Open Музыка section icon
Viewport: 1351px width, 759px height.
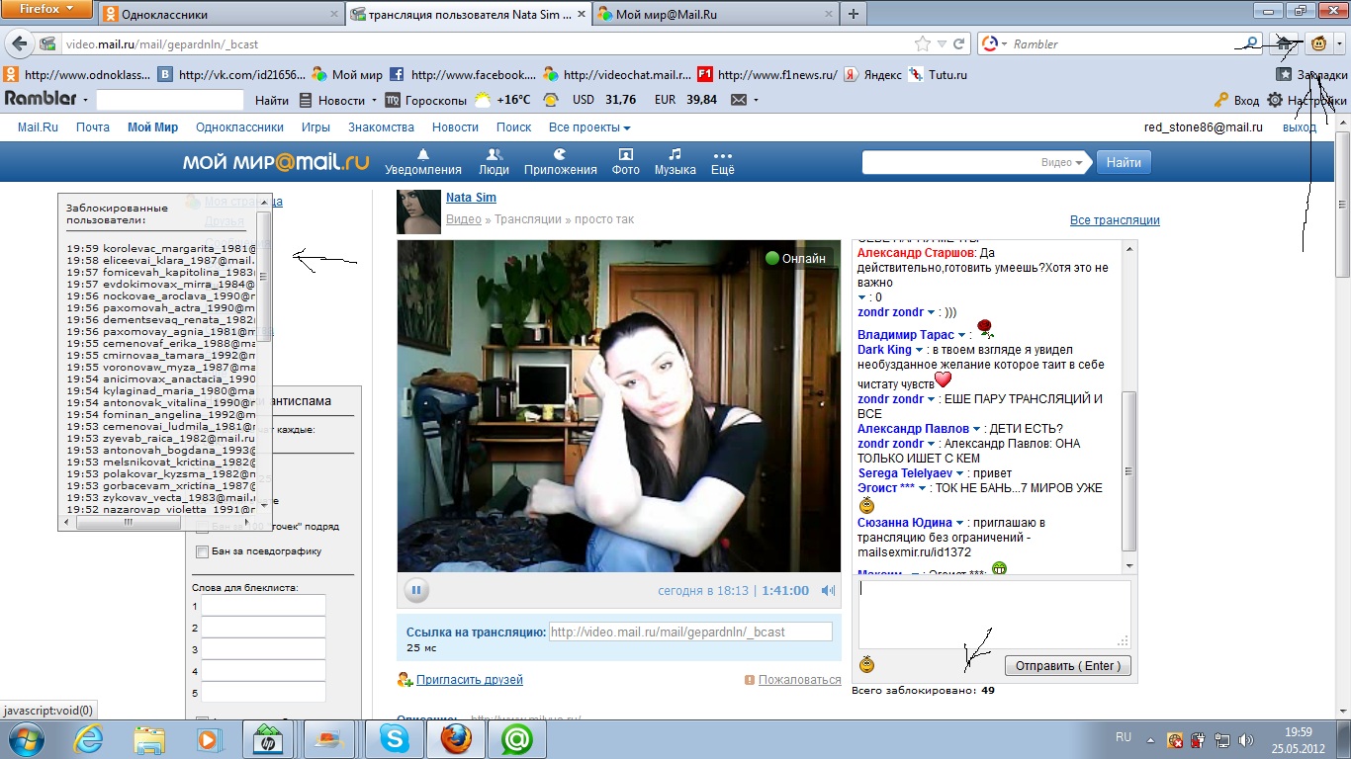(675, 154)
